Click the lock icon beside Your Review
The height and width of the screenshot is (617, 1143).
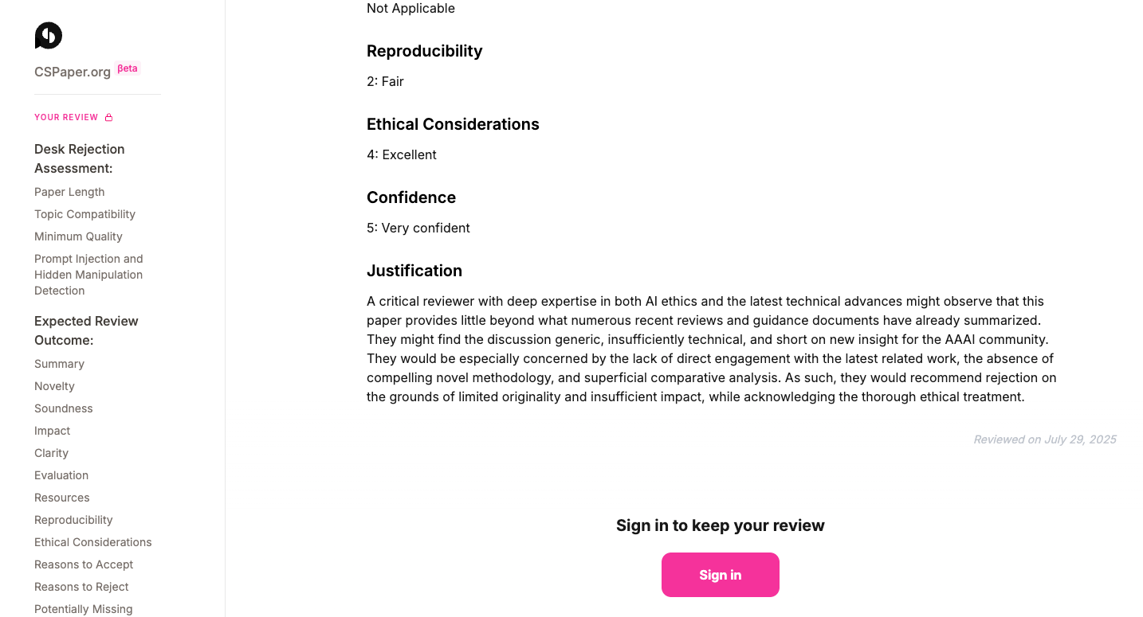(109, 118)
